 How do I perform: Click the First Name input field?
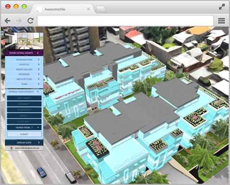click(24, 98)
